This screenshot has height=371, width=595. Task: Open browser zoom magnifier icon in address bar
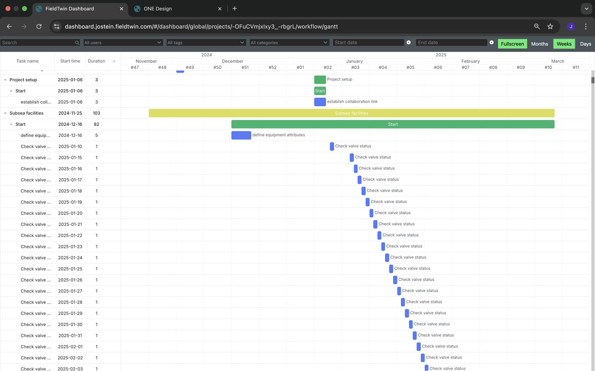[x=537, y=26]
